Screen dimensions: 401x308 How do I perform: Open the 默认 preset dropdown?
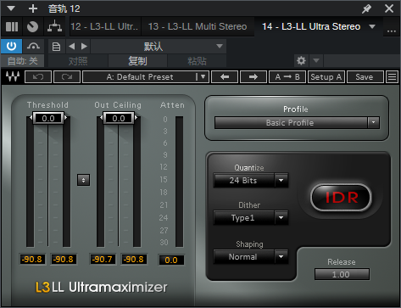pyautogui.click(x=159, y=47)
